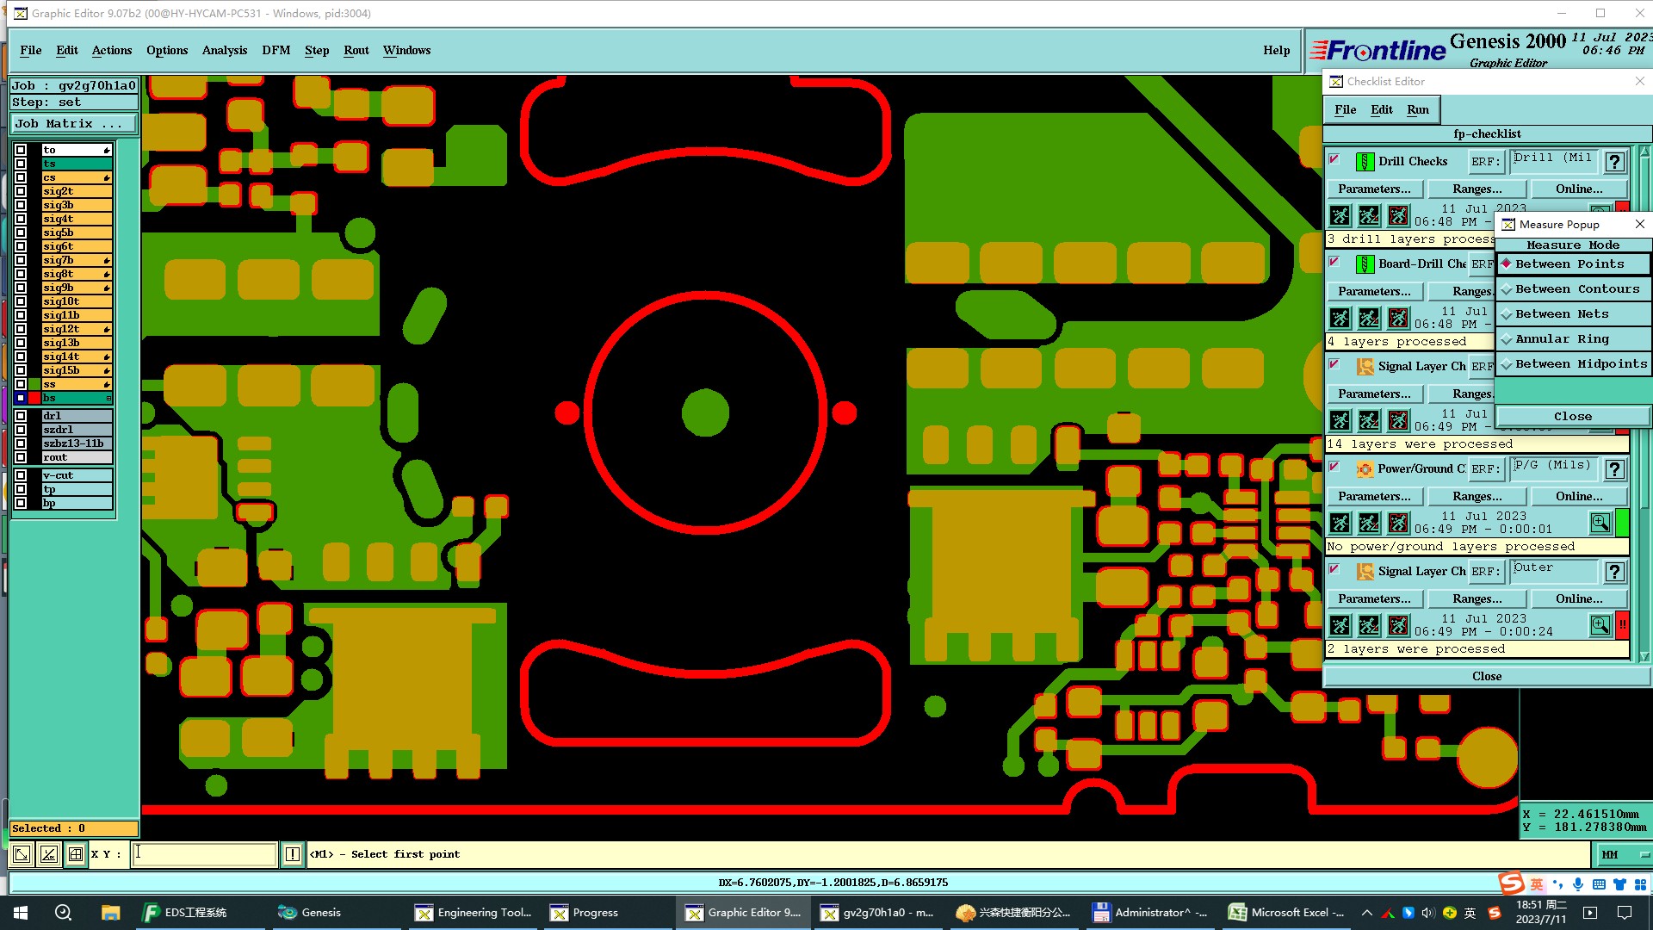Open the Run menu in Checklist Editor
This screenshot has height=930, width=1653.
point(1417,109)
